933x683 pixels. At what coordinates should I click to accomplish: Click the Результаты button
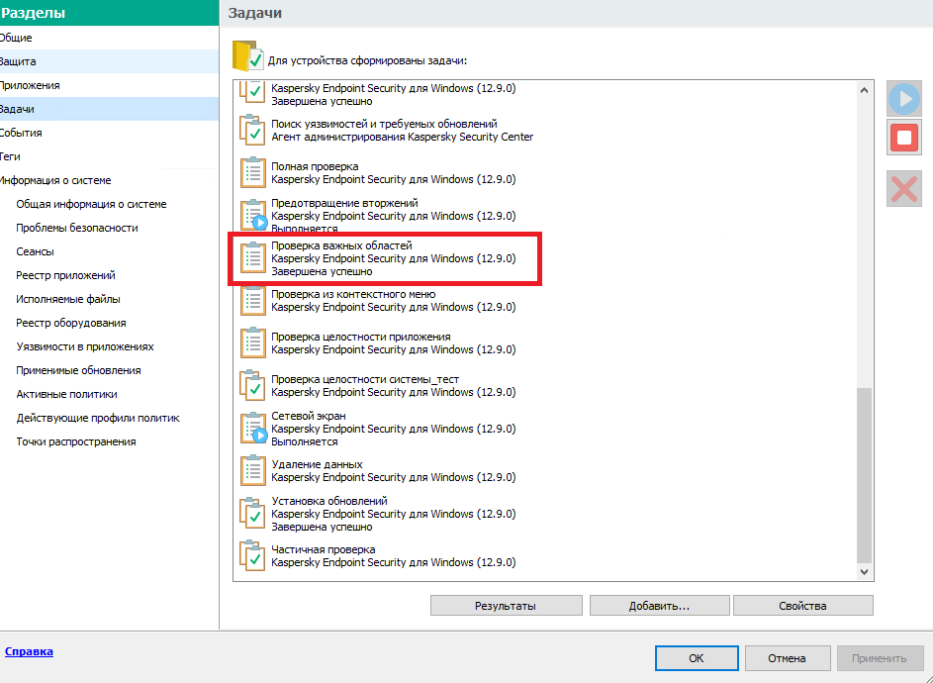click(x=506, y=606)
